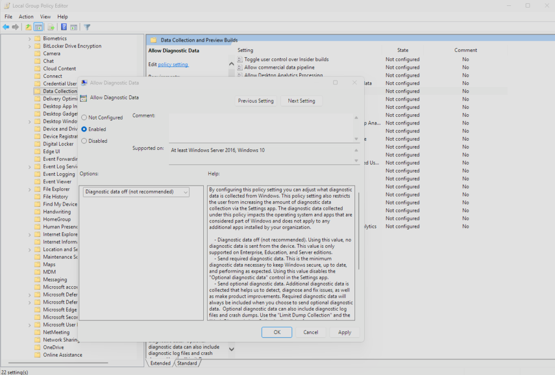The height and width of the screenshot is (375, 555).
Task: Open the policy setting link
Action: point(173,64)
